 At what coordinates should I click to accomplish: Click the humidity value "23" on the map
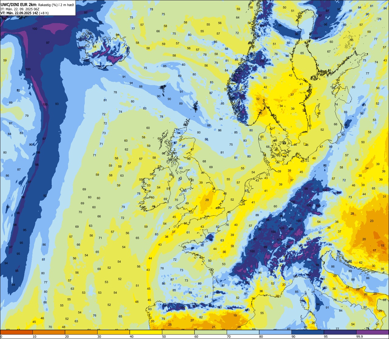(x=372, y=221)
